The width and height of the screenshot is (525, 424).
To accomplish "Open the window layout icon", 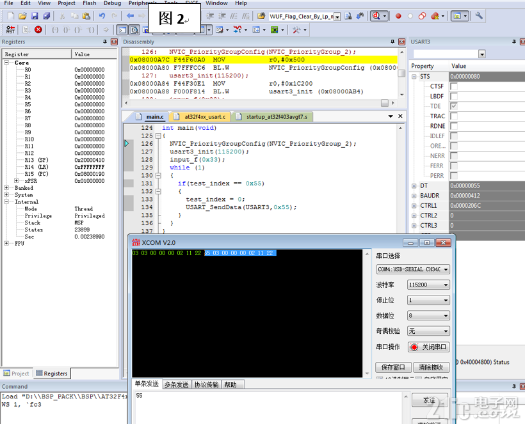I will [457, 16].
